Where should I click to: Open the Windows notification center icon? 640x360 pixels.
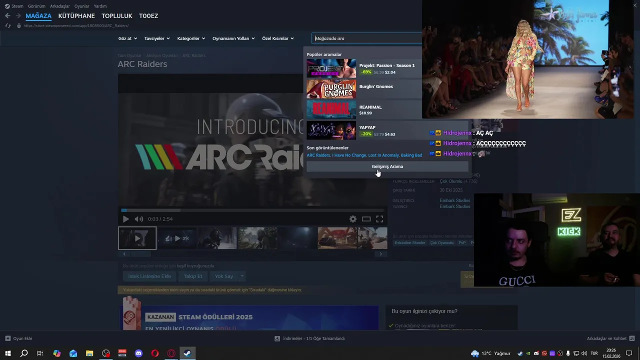tap(629, 353)
